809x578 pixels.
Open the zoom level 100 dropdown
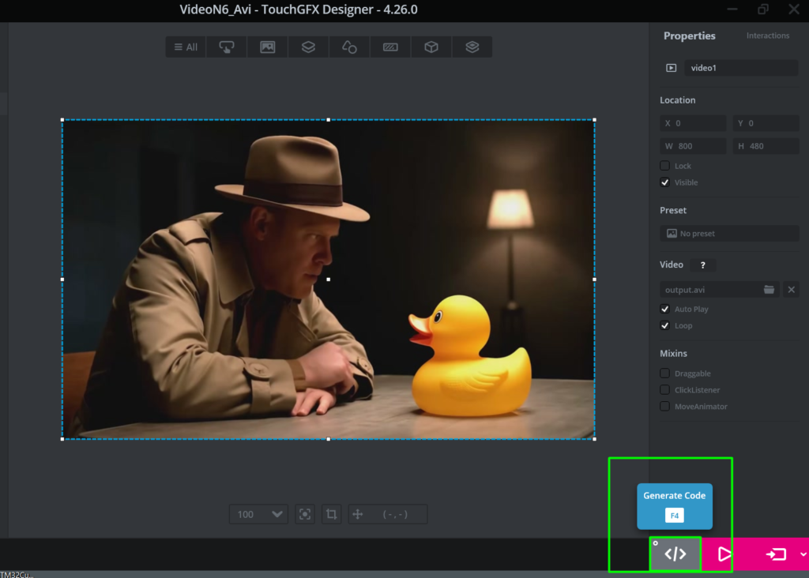258,514
